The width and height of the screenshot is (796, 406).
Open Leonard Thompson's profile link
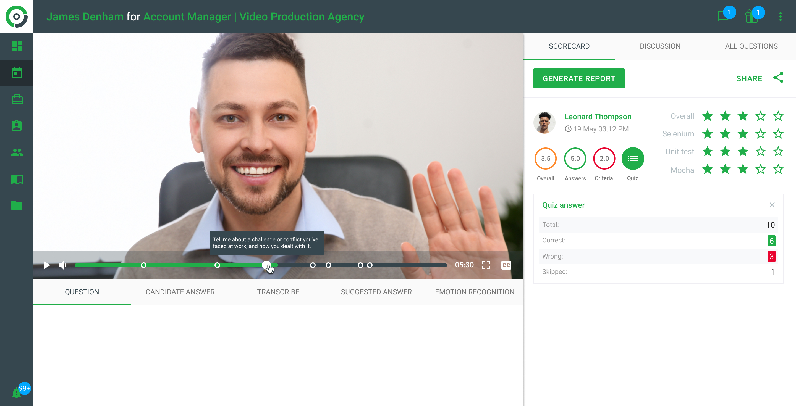tap(597, 117)
